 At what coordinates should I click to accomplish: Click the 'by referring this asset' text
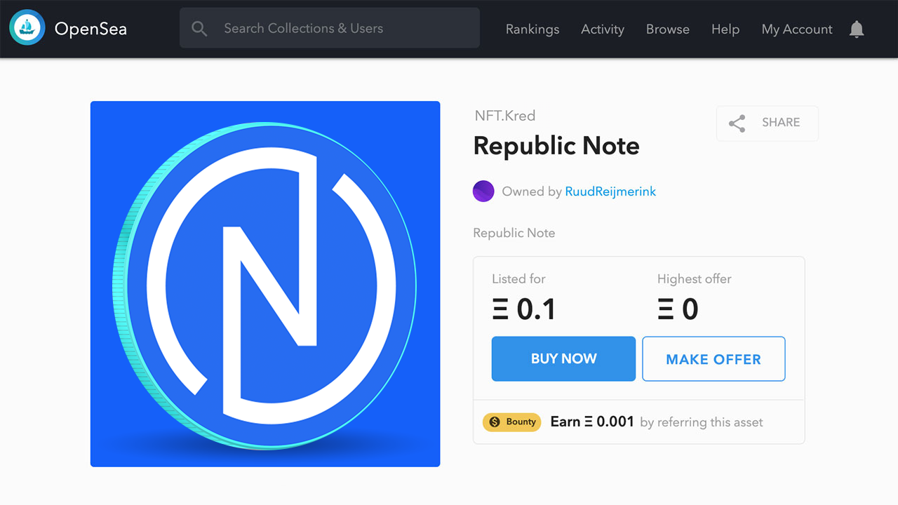pyautogui.click(x=702, y=422)
